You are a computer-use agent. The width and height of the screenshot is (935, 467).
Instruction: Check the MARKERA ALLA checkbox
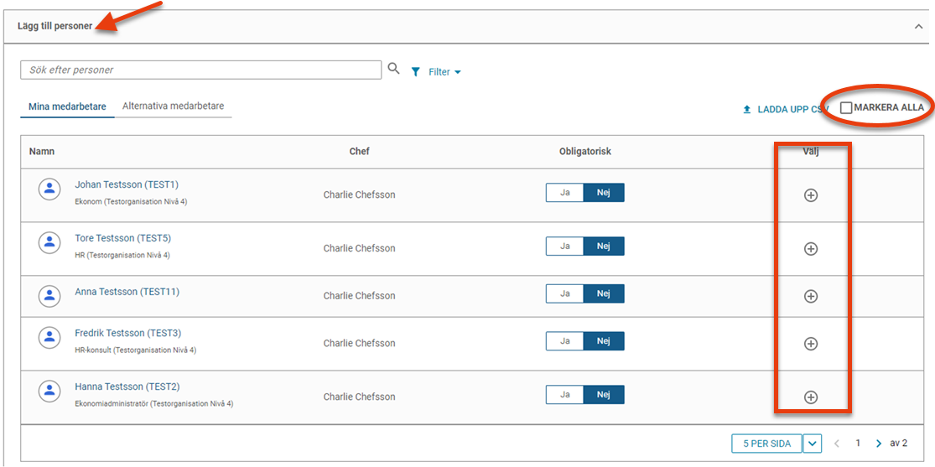pyautogui.click(x=845, y=108)
